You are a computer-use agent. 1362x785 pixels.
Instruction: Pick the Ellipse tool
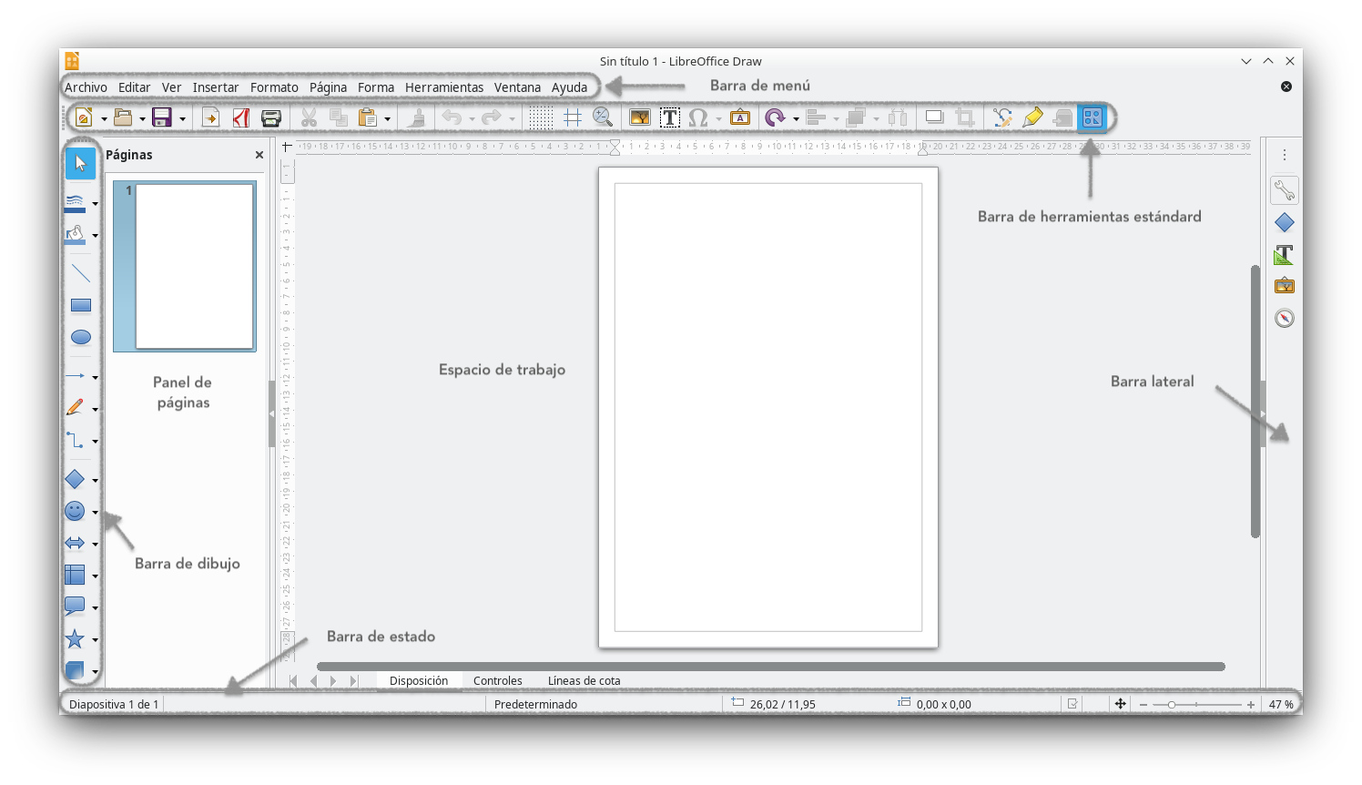[x=80, y=337]
